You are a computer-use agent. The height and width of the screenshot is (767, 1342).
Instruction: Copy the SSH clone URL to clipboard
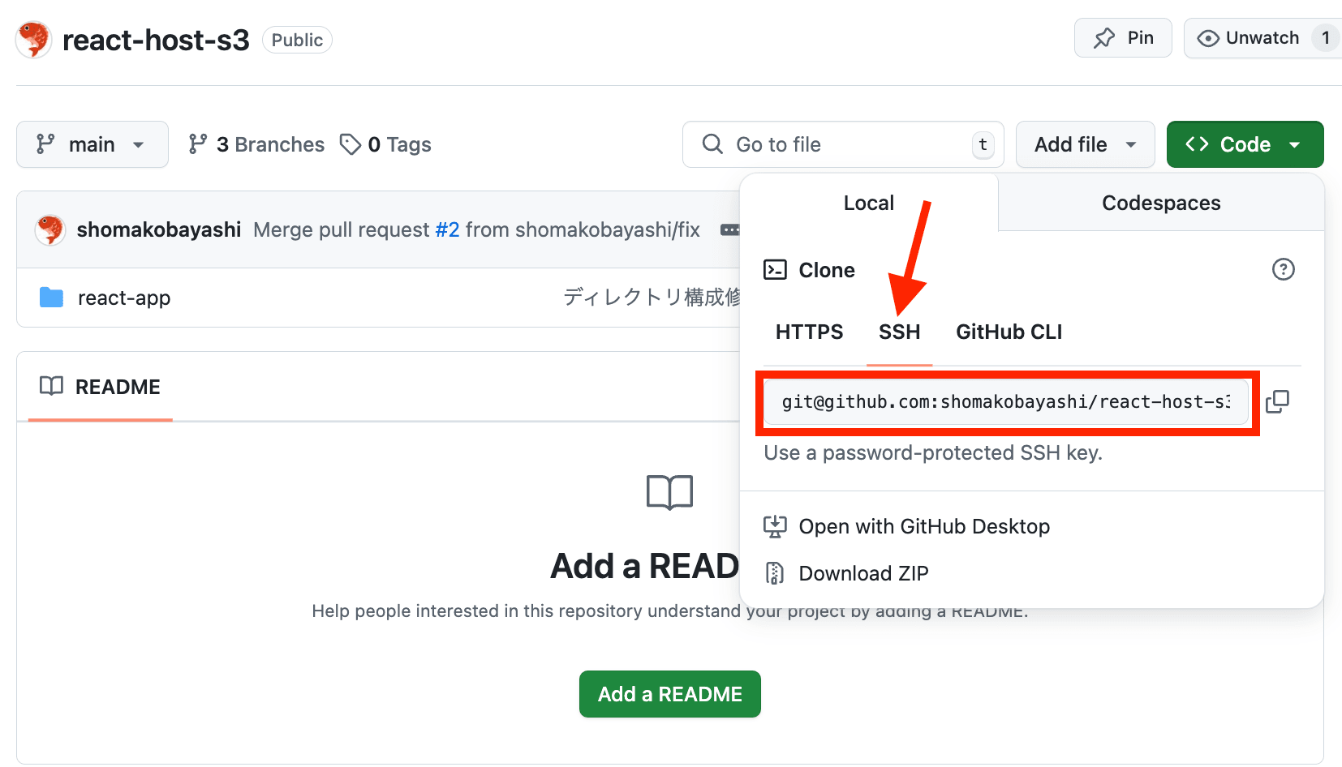pos(1277,401)
